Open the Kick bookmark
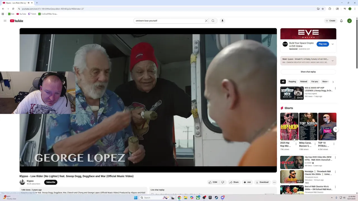 pos(11,14)
